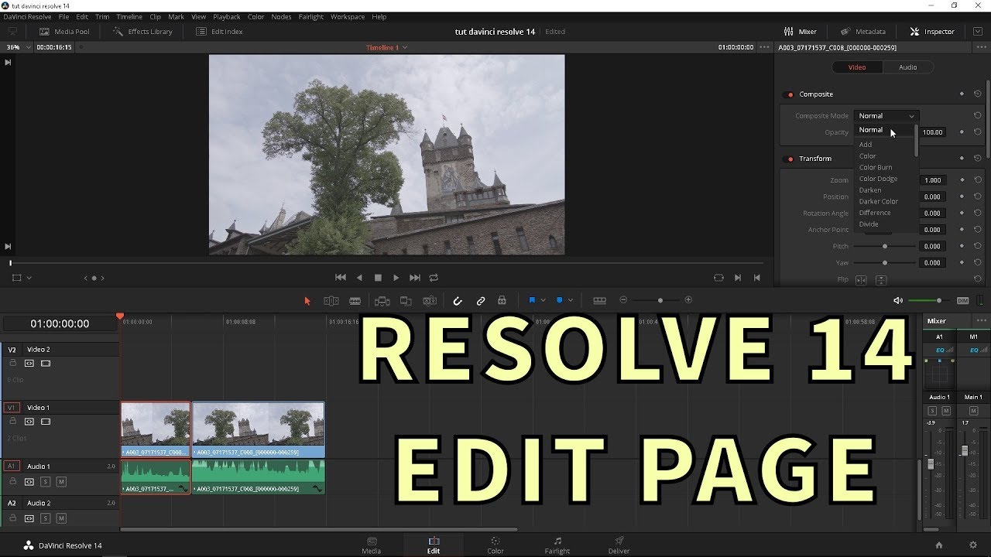Play the timeline forward
Screen dimensions: 991x557
pos(396,277)
